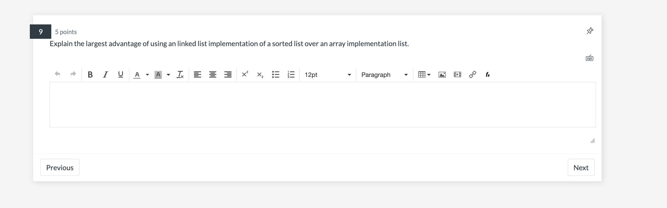
Task: Open the 12pt font size dropdown
Action: tap(327, 75)
